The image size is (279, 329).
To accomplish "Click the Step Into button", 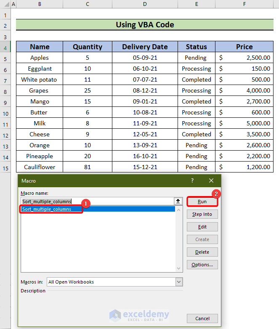I will pyautogui.click(x=202, y=214).
